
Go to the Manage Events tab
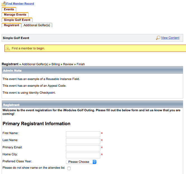coord(15,14)
